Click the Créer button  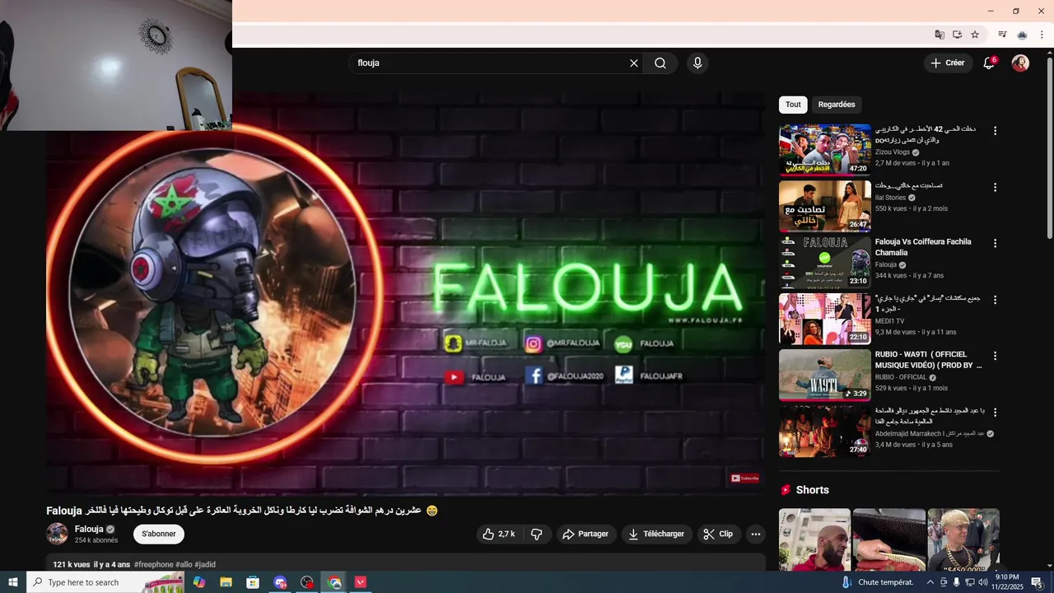[948, 63]
